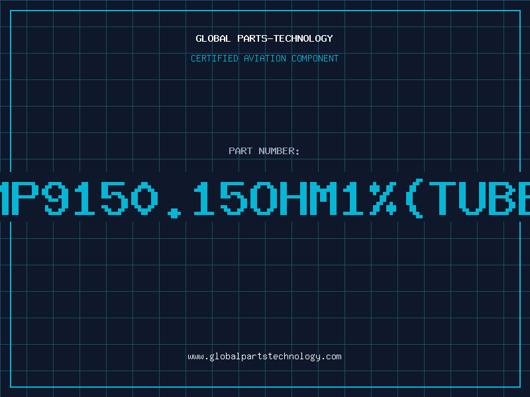This screenshot has height=397, width=530.
Task: Click the PART NUMBER: label
Action: (264, 151)
